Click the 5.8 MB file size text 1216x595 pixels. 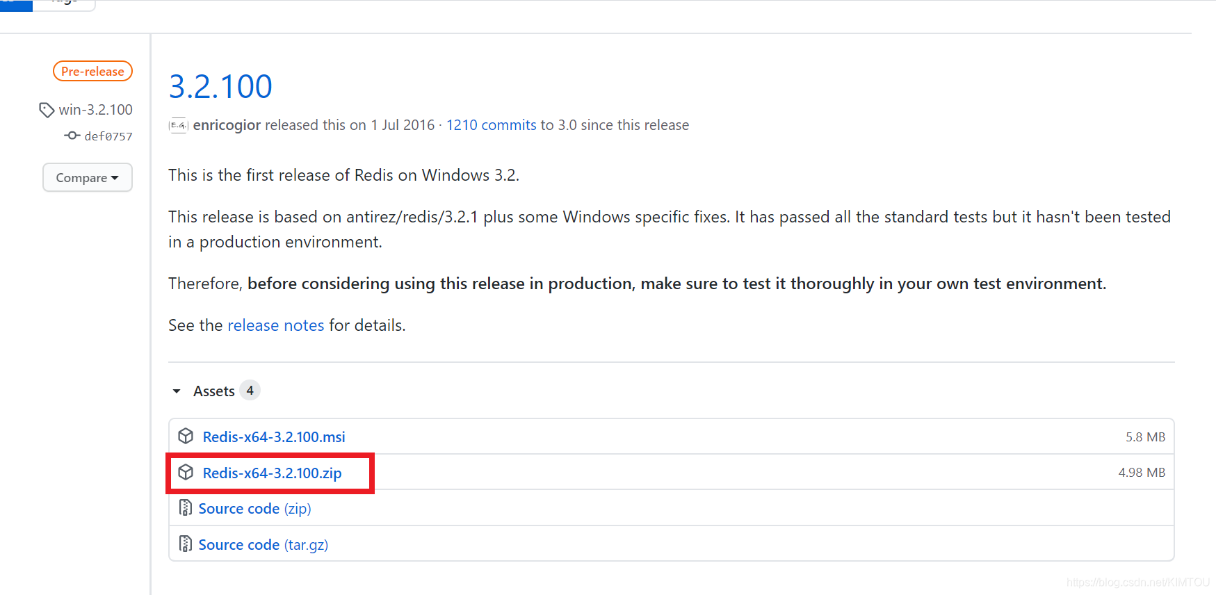(x=1145, y=437)
